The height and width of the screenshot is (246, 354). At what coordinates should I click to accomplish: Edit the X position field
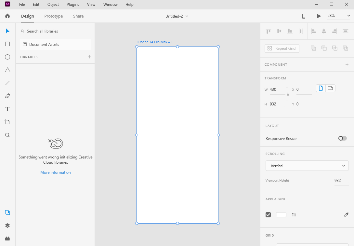point(304,89)
